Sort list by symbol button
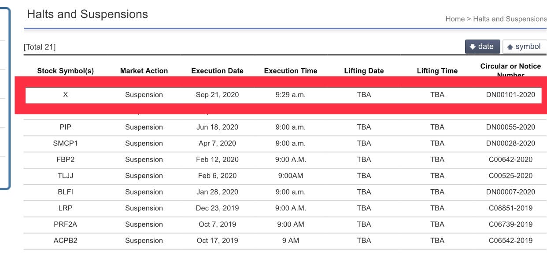 (525, 47)
